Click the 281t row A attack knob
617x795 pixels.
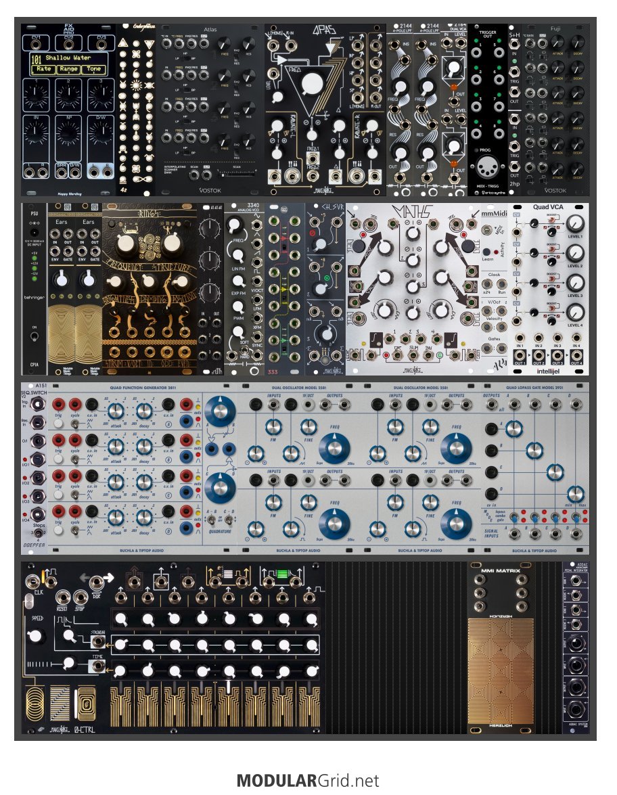click(116, 411)
